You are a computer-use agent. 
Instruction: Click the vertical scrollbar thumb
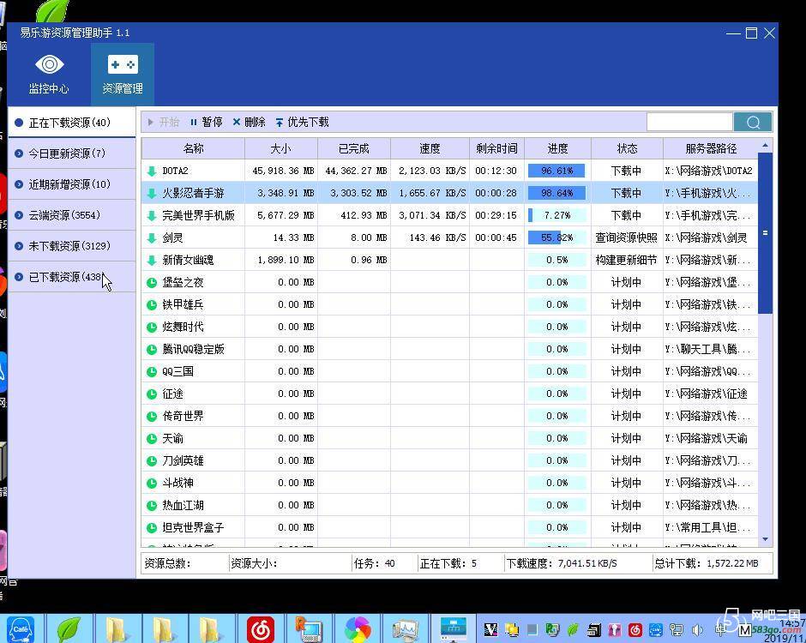coord(766,233)
